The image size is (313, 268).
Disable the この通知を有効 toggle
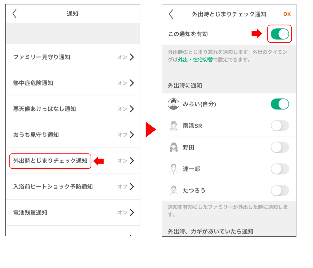(x=279, y=34)
